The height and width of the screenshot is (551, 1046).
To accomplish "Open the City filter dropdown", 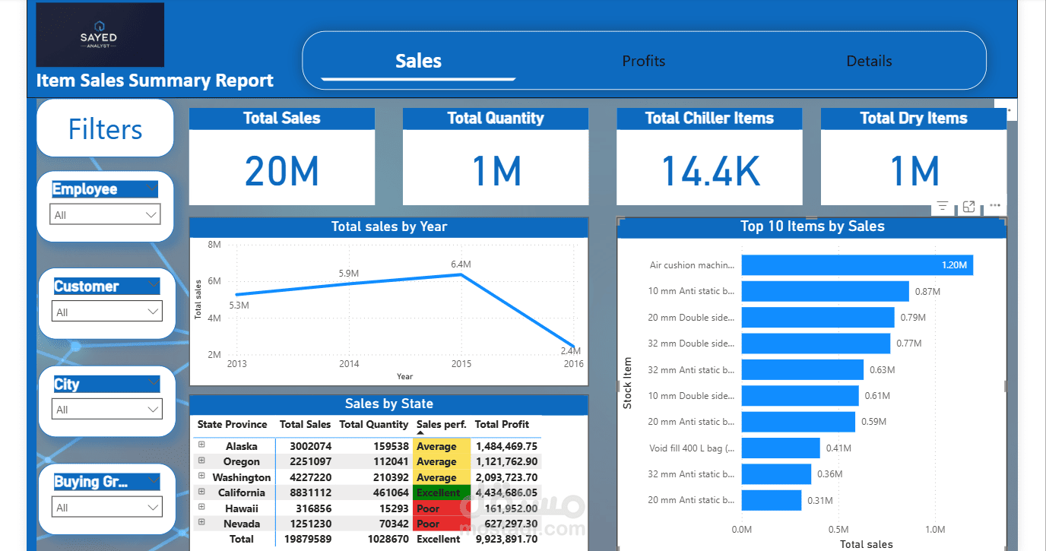I will tap(106, 409).
